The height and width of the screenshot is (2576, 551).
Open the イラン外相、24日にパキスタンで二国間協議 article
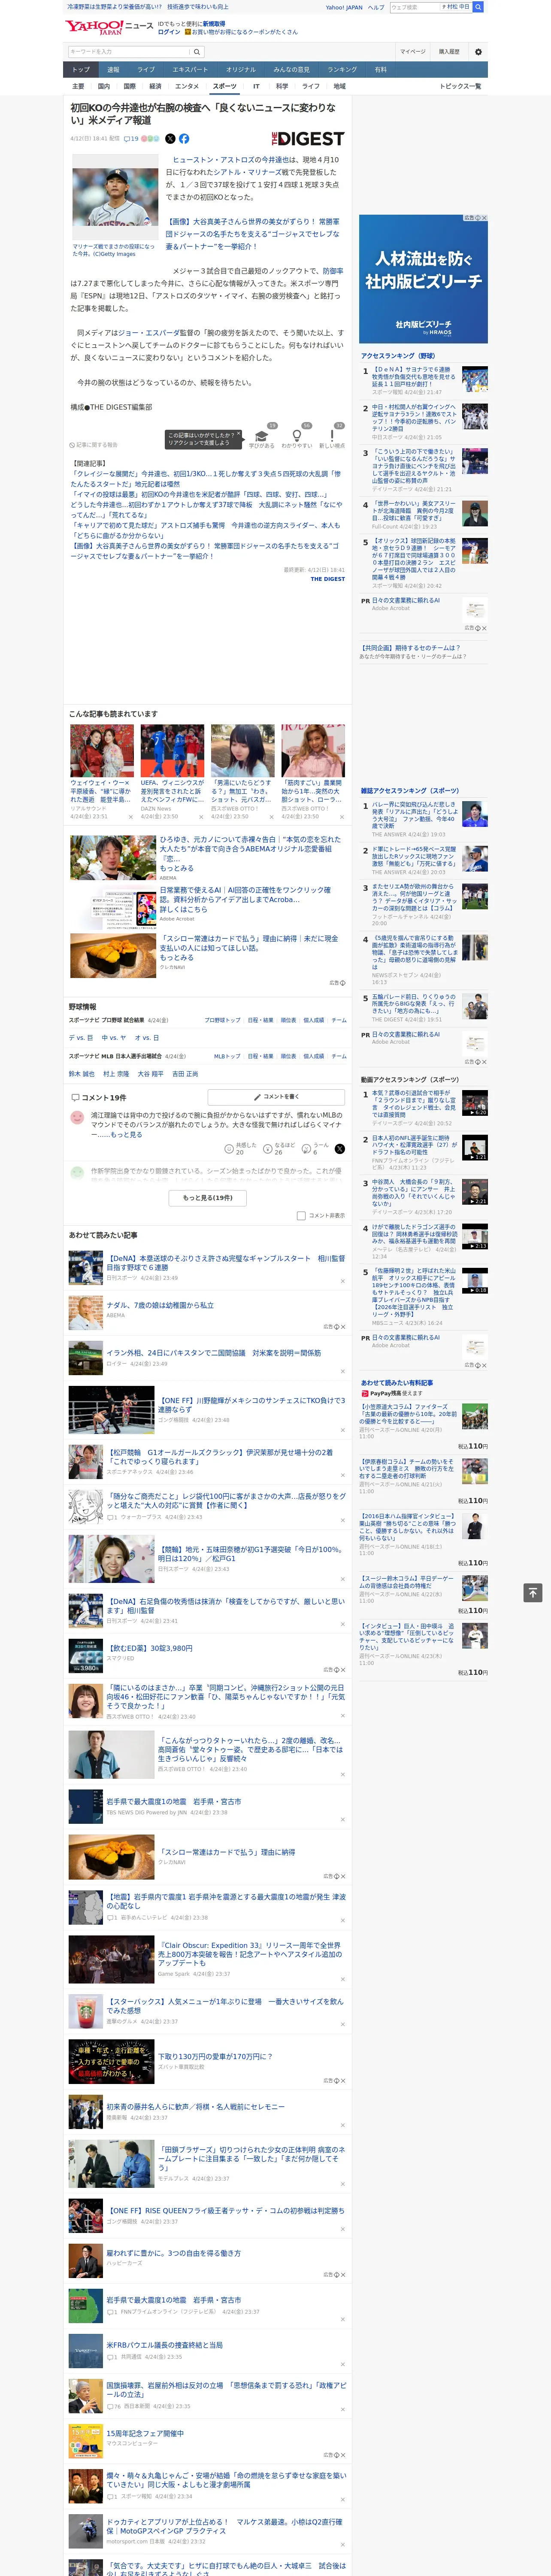[x=214, y=1352]
